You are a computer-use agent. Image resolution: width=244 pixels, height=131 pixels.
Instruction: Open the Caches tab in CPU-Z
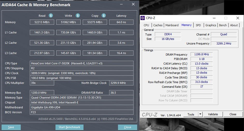[x=158, y=25]
